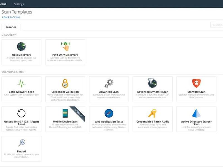Screen dimensions: 223x167
Task: Click the Credential Validation padlock icon
Action: [x=65, y=83]
